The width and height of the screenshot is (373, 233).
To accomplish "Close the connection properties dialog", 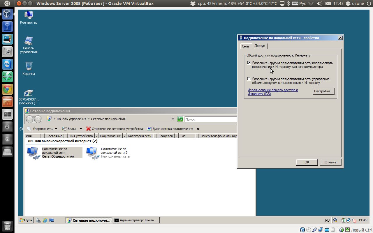I will click(340, 38).
